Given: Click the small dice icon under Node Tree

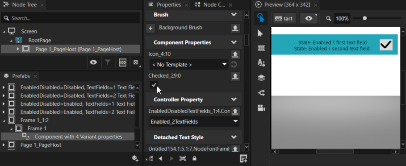Looking at the screenshot, I should coord(136,62).
